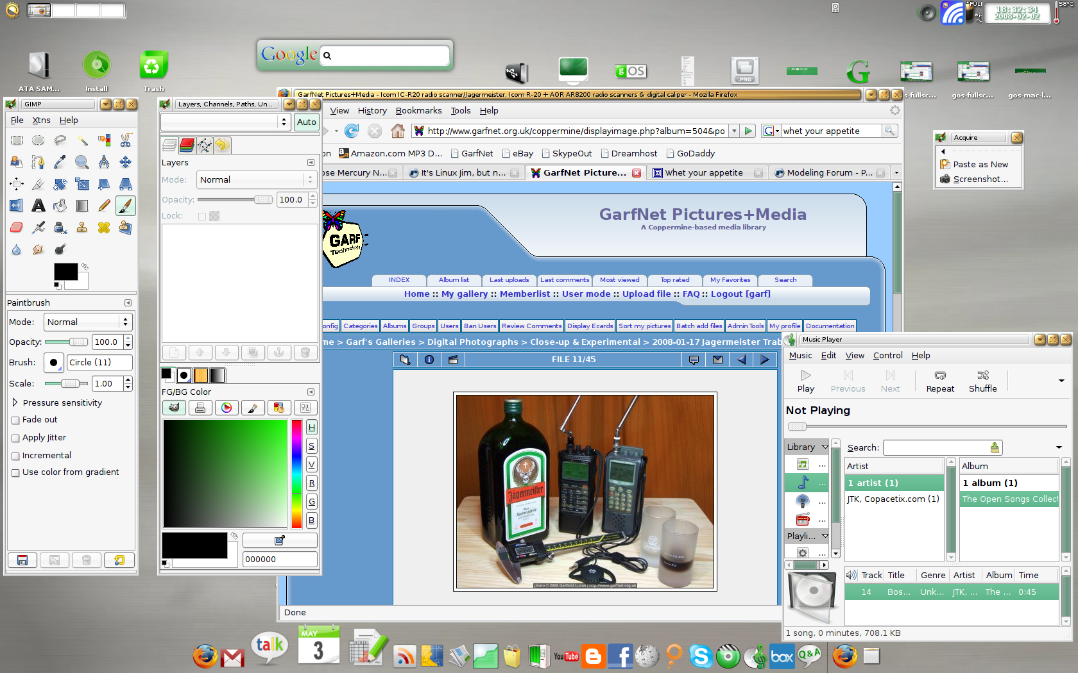Select the R red radio button

[311, 483]
